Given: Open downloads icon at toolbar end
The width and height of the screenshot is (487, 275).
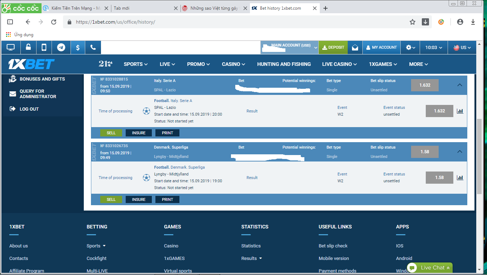Looking at the screenshot, I should tap(473, 22).
